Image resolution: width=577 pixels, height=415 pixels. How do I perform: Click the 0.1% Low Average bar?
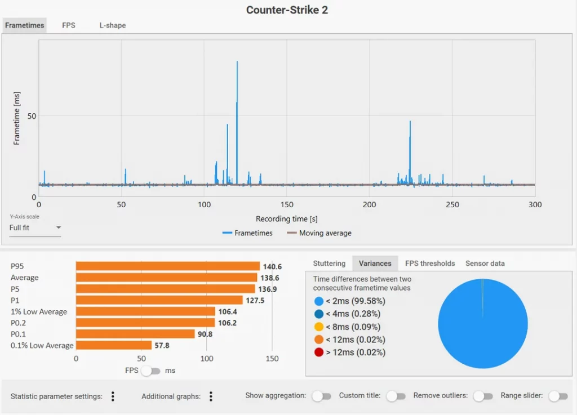pyautogui.click(x=114, y=345)
